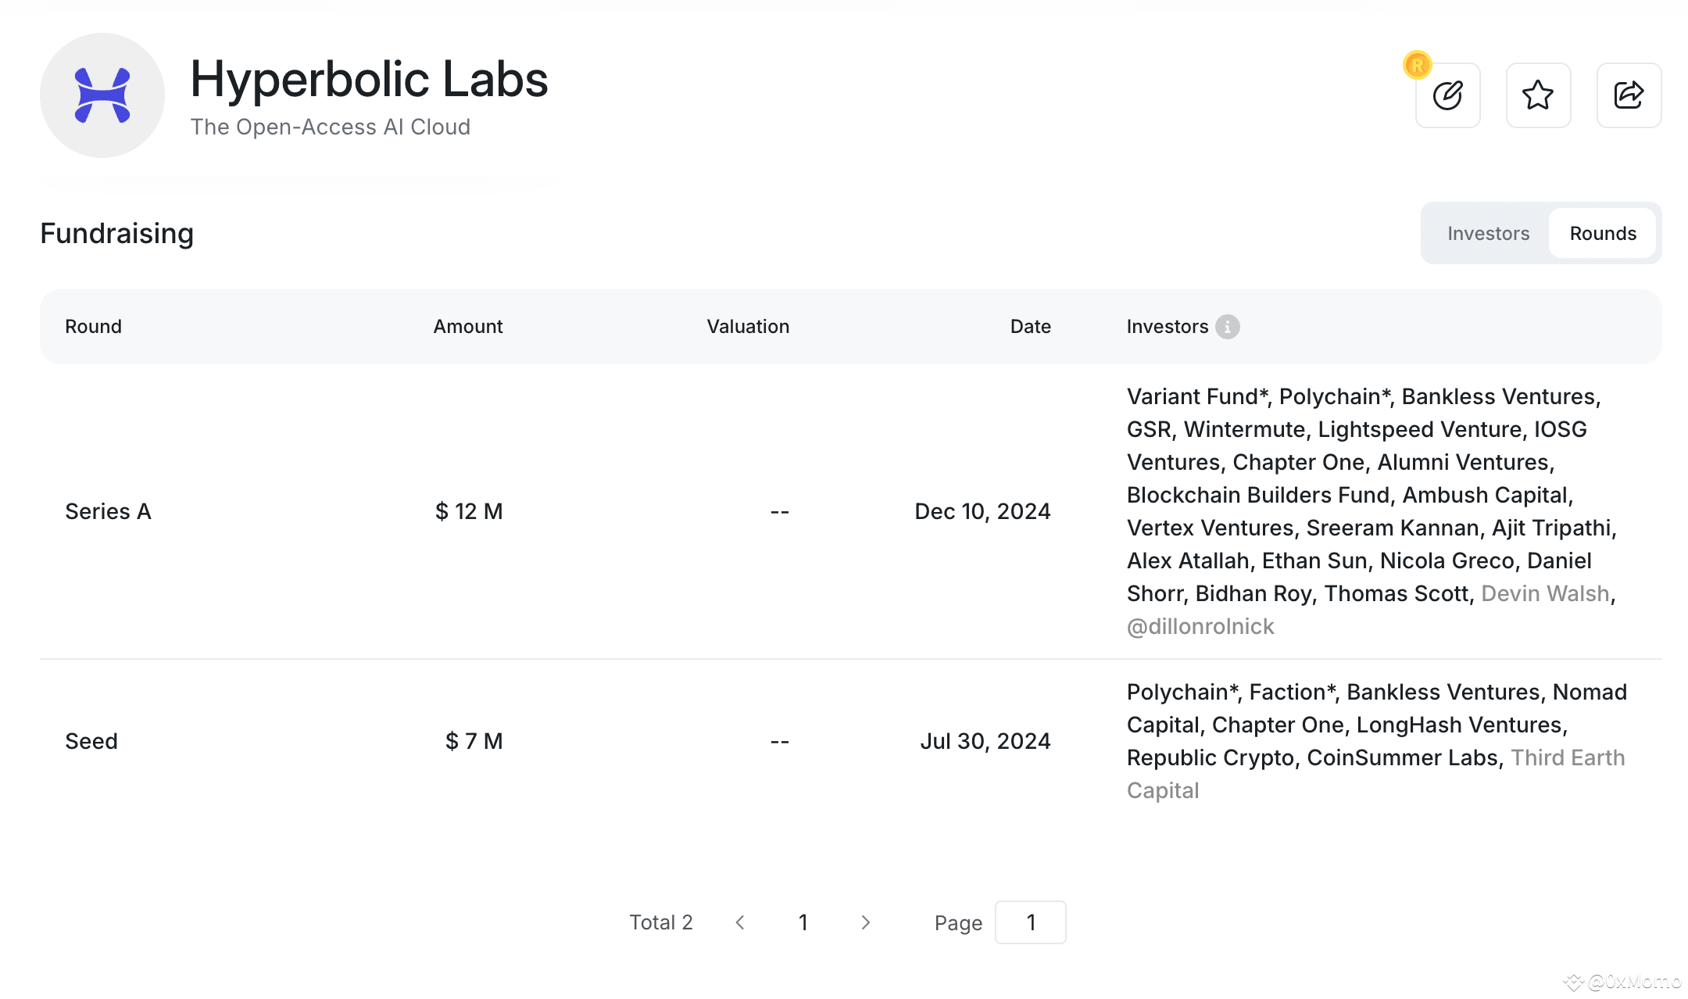Viewport: 1688px width, 999px height.
Task: Open the Third Earth Capital link
Action: [1567, 757]
